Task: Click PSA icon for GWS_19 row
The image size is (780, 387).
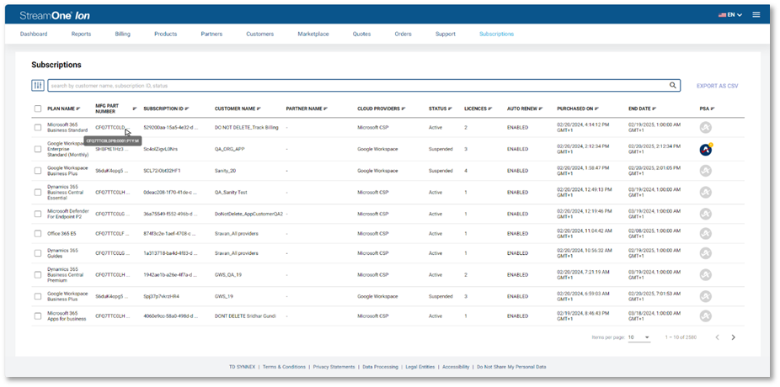Action: [x=705, y=297]
